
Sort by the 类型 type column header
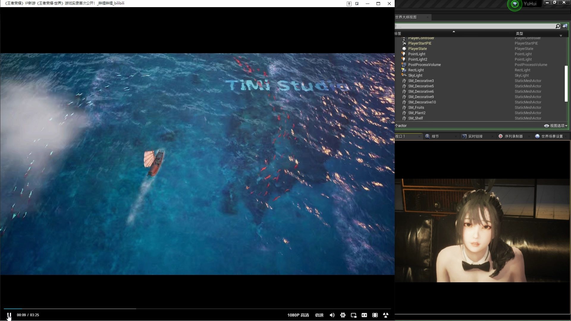click(519, 34)
